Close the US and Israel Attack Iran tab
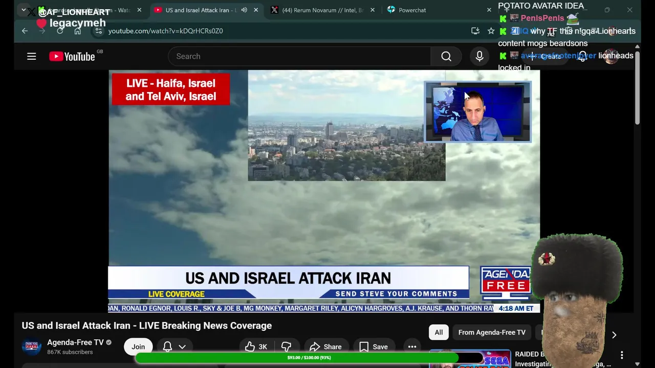This screenshot has height=368, width=655. 256,10
